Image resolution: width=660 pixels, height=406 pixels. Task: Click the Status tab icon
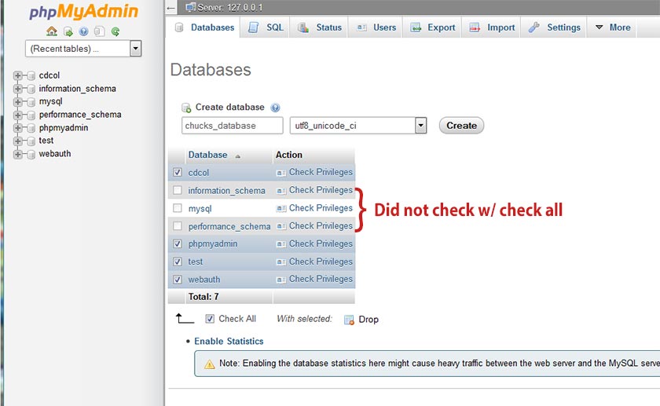tap(303, 27)
